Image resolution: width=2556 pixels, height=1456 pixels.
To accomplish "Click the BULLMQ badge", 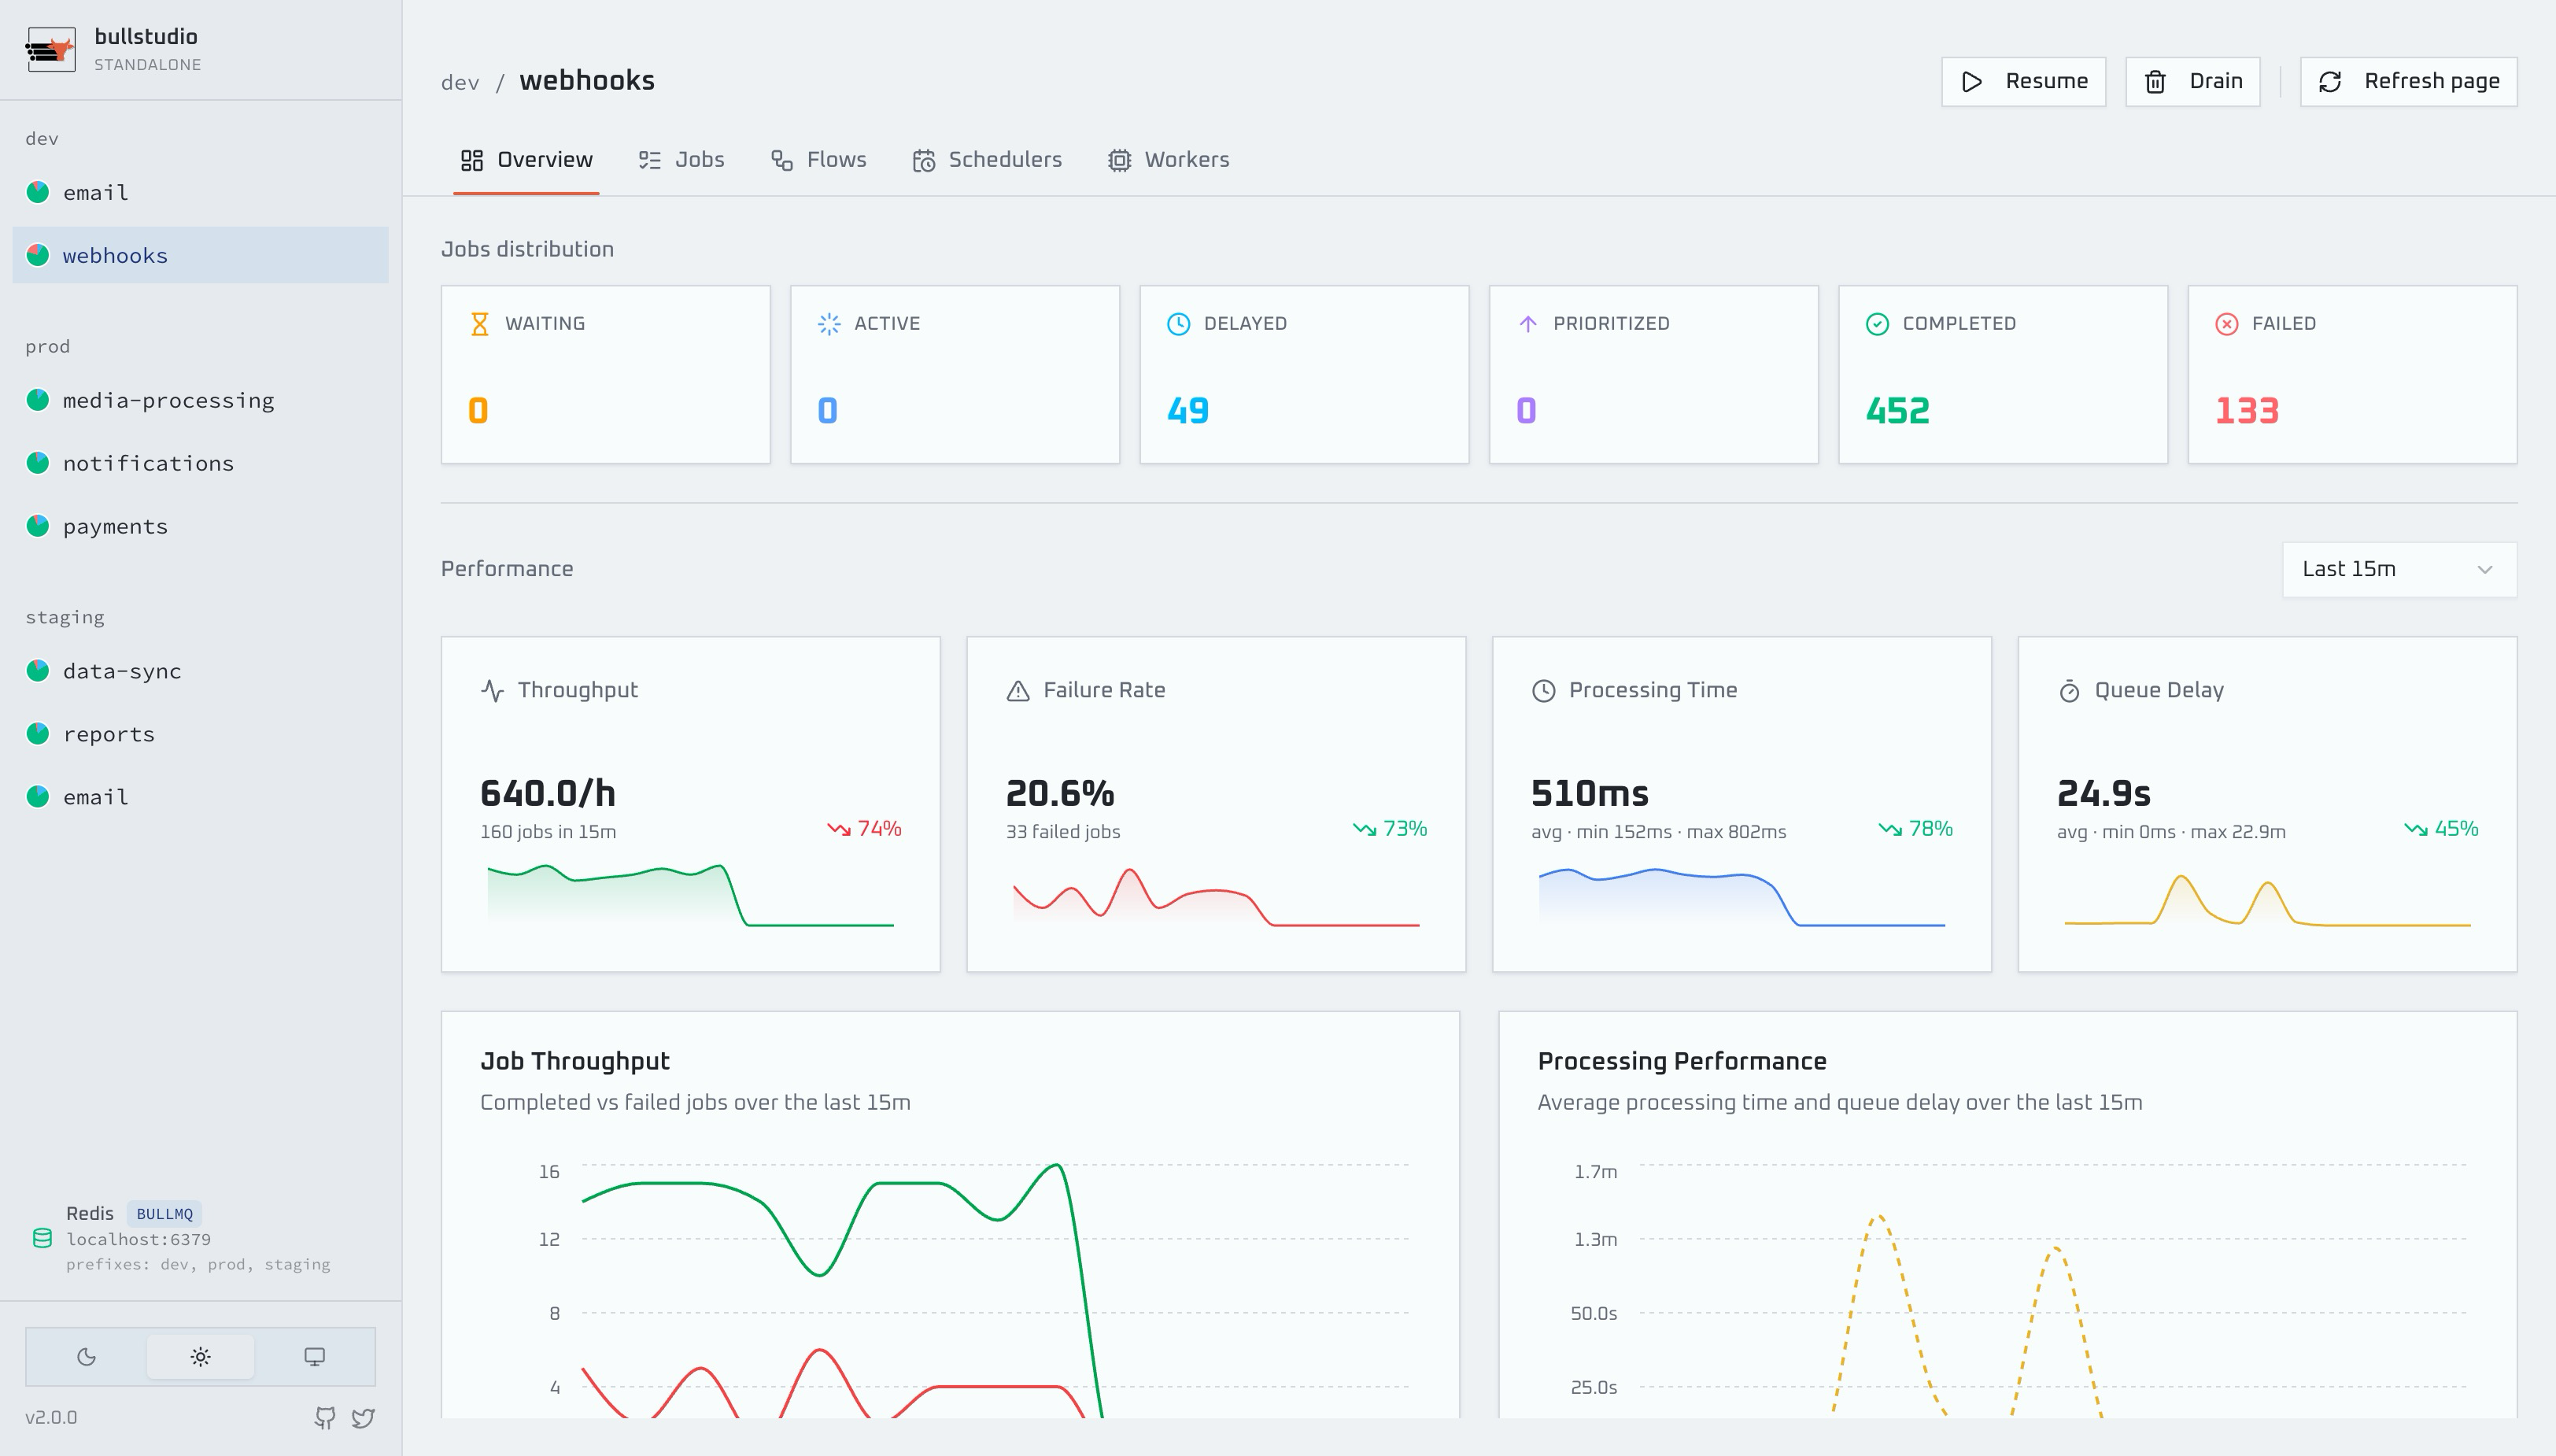I will 164,1214.
